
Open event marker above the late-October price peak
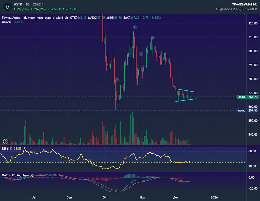pos(135,27)
